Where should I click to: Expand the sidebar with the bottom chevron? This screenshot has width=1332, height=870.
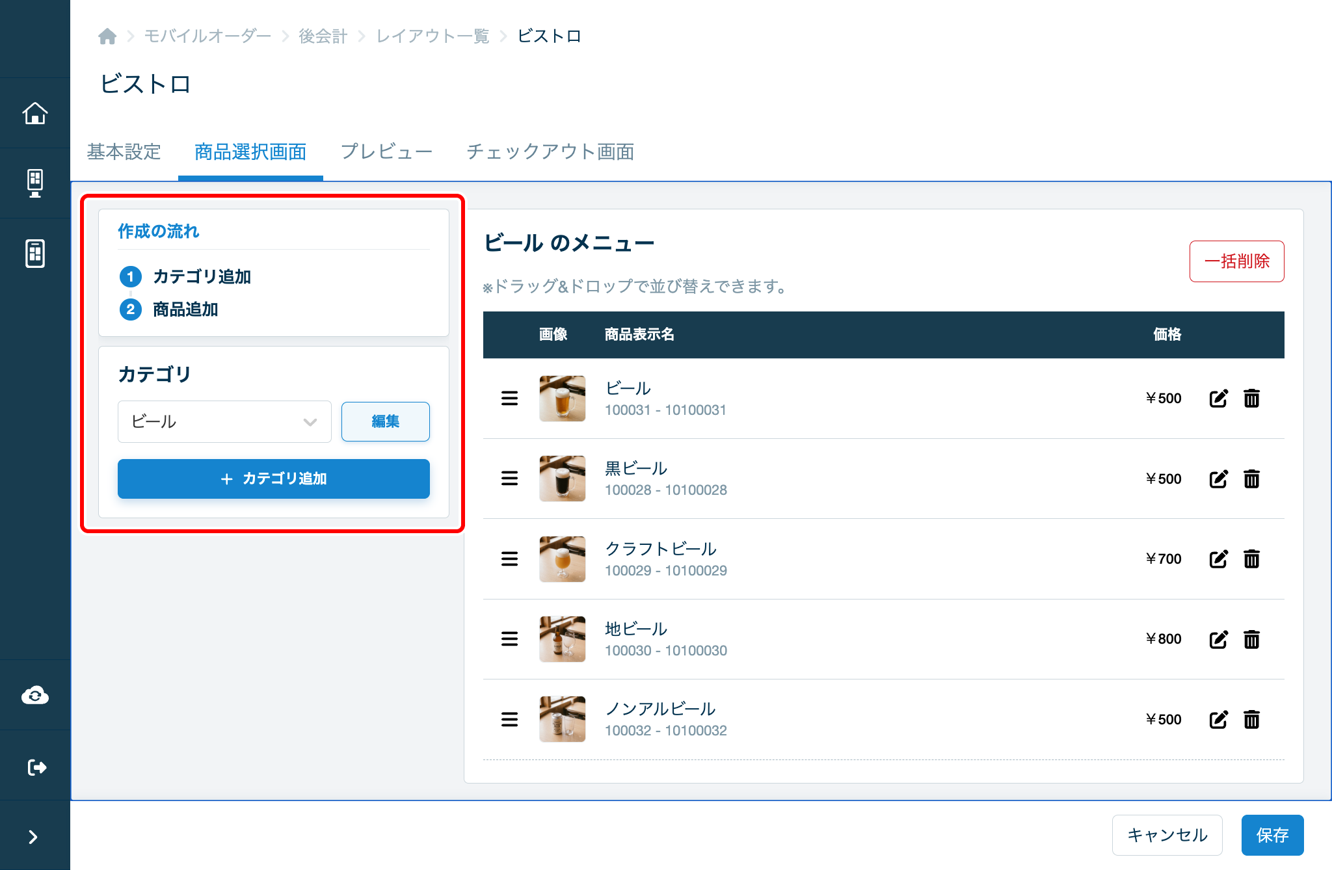click(x=34, y=837)
